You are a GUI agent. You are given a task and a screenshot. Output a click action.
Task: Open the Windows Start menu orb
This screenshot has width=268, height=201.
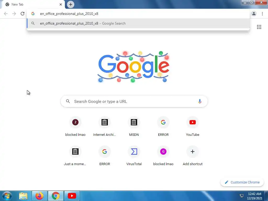point(7,196)
